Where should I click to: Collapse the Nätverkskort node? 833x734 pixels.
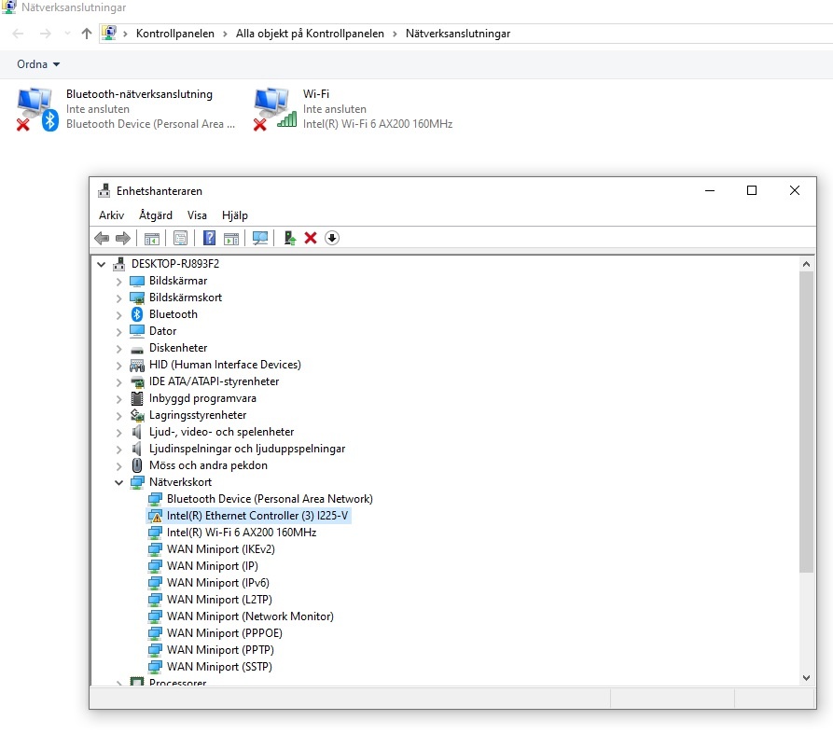[119, 482]
